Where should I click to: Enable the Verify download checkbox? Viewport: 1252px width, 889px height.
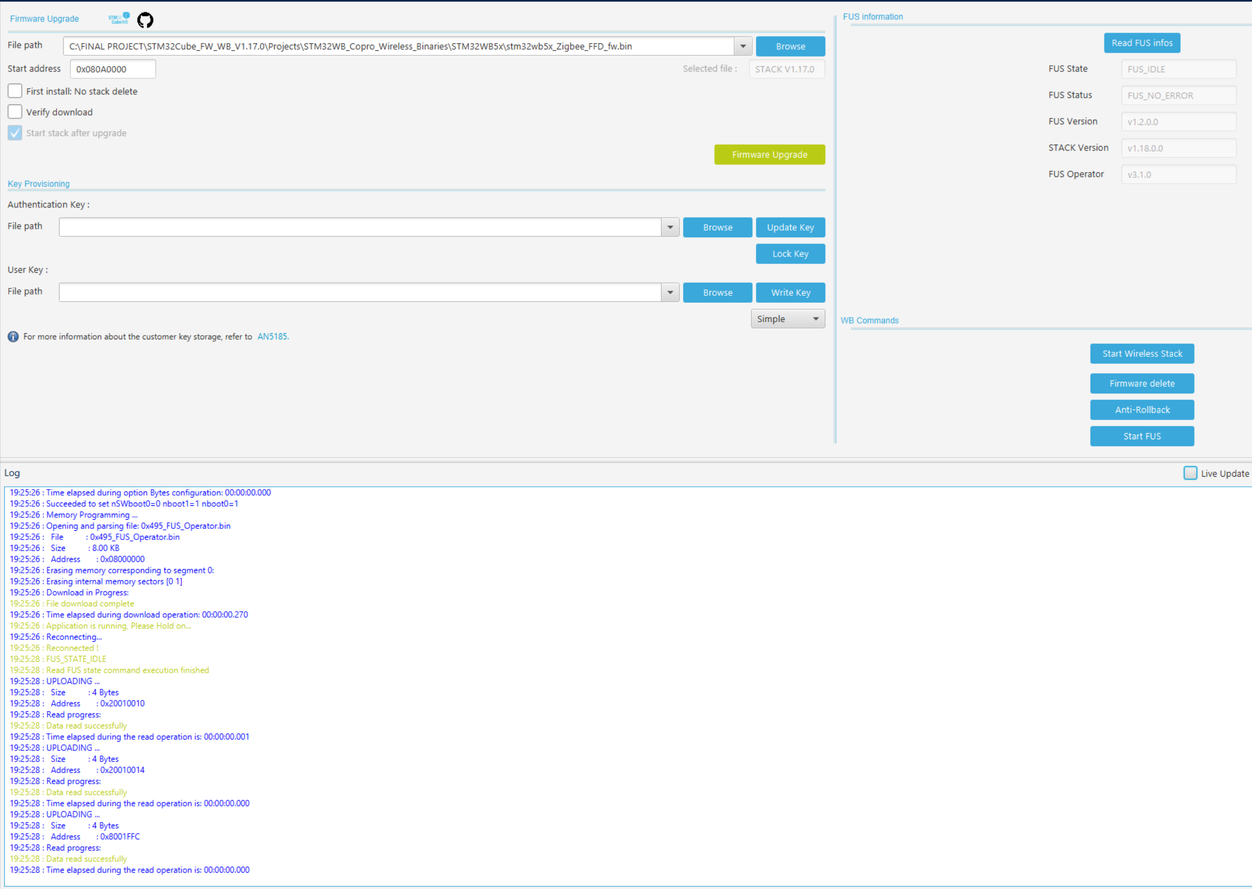[x=15, y=112]
